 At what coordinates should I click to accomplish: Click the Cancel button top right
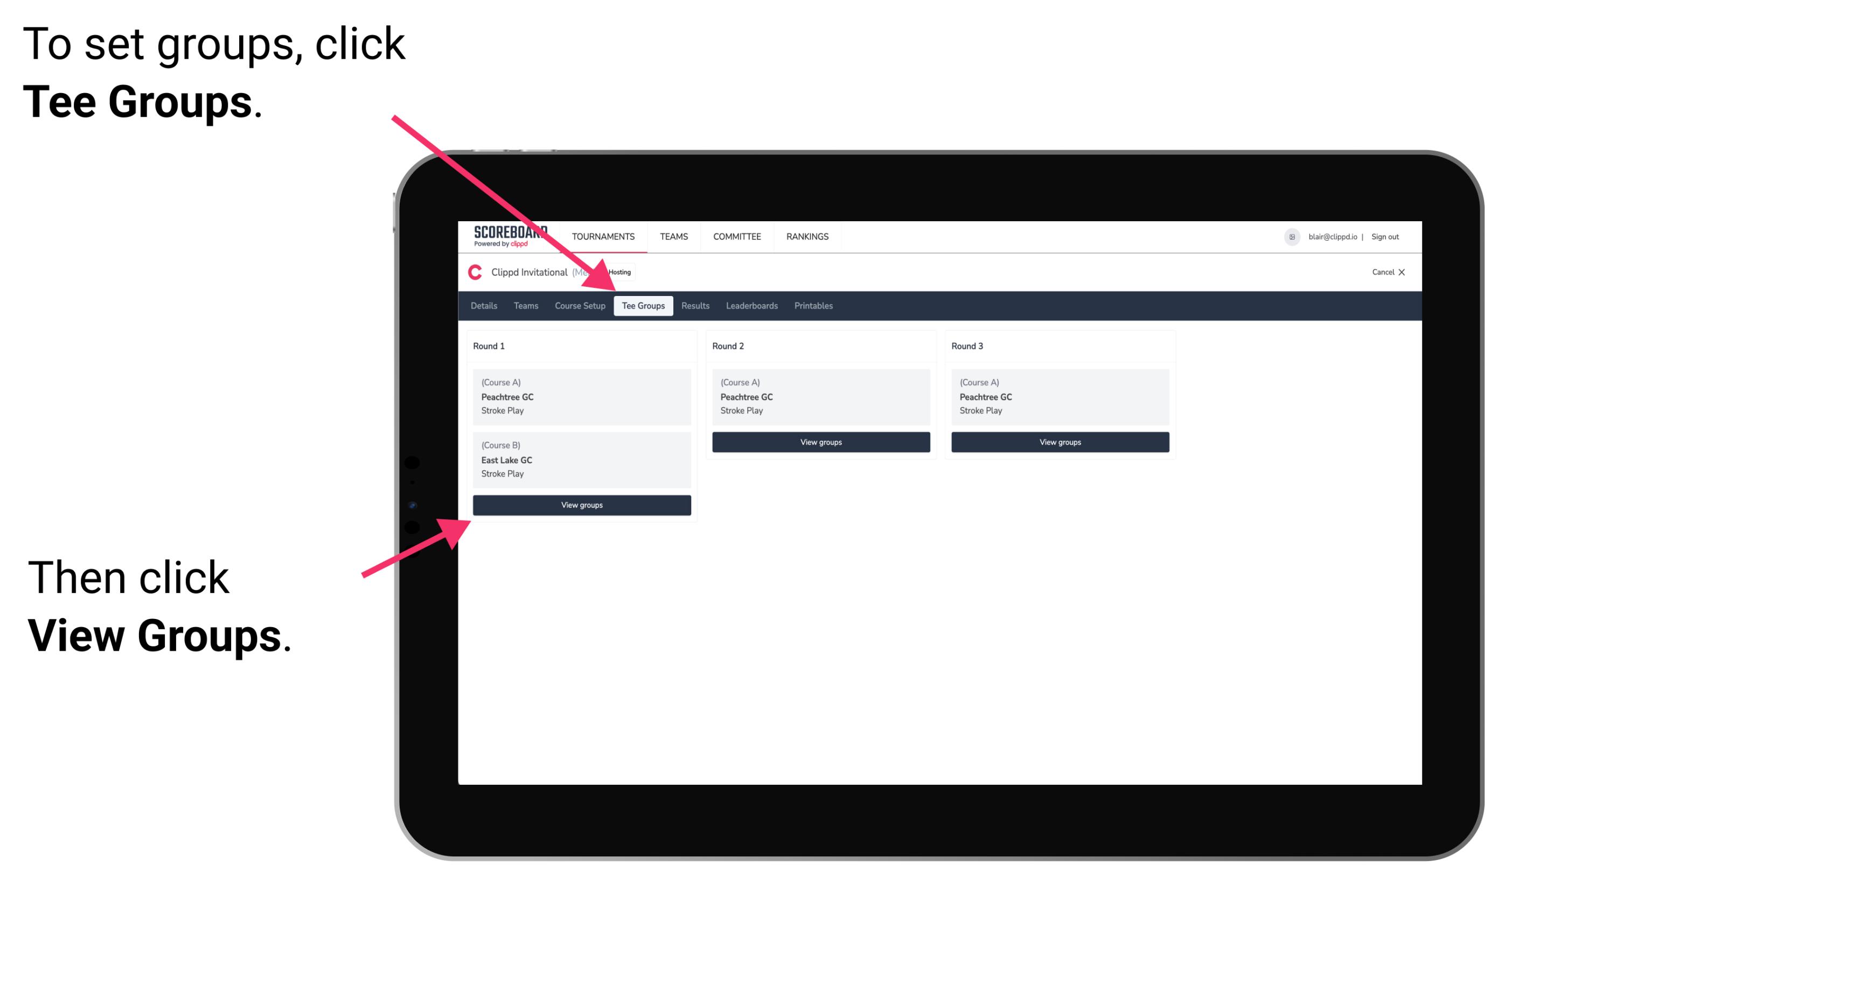coord(1388,272)
